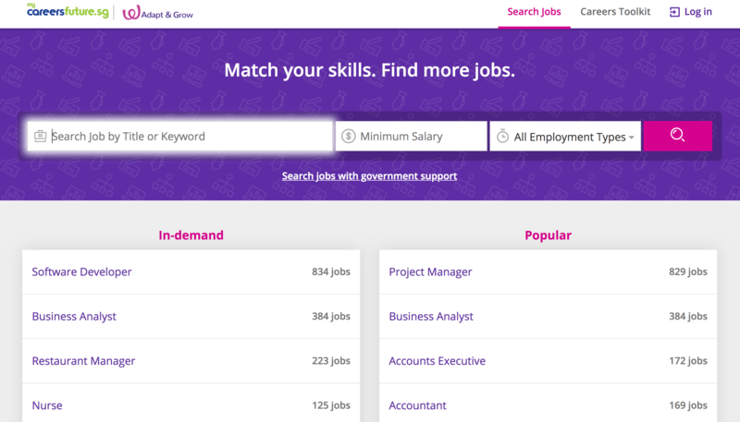Open Search jobs with government support link
Viewport: 740px width, 422px height.
click(x=369, y=175)
